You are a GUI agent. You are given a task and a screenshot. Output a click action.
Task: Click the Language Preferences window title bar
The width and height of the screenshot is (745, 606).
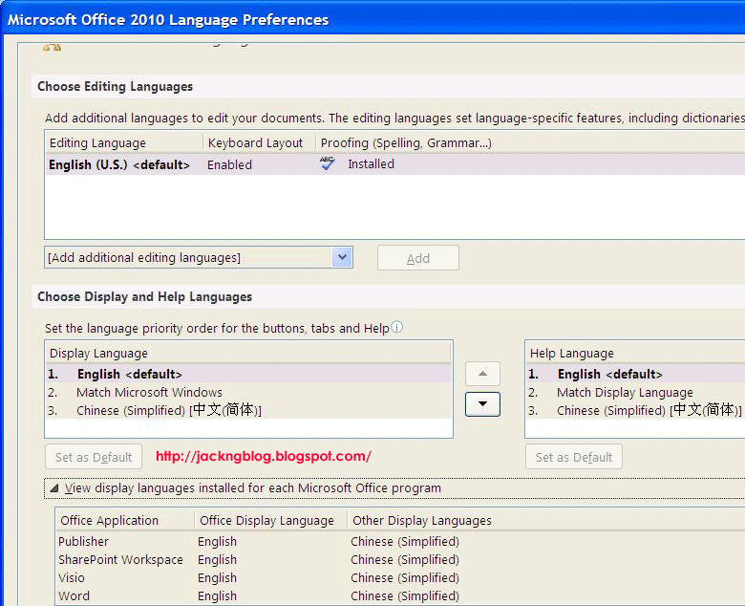pos(372,19)
